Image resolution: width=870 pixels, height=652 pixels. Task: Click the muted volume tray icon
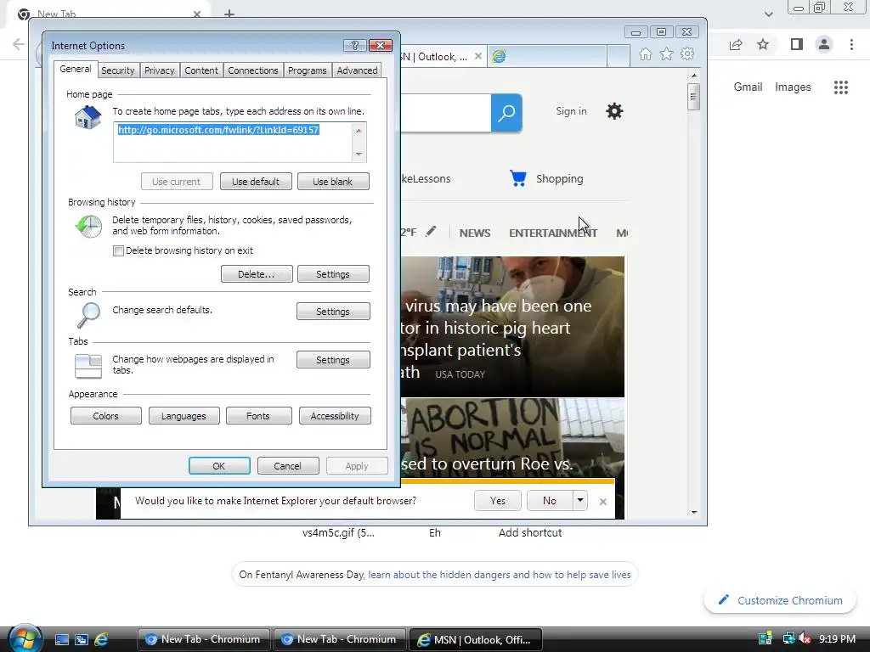[x=805, y=639]
